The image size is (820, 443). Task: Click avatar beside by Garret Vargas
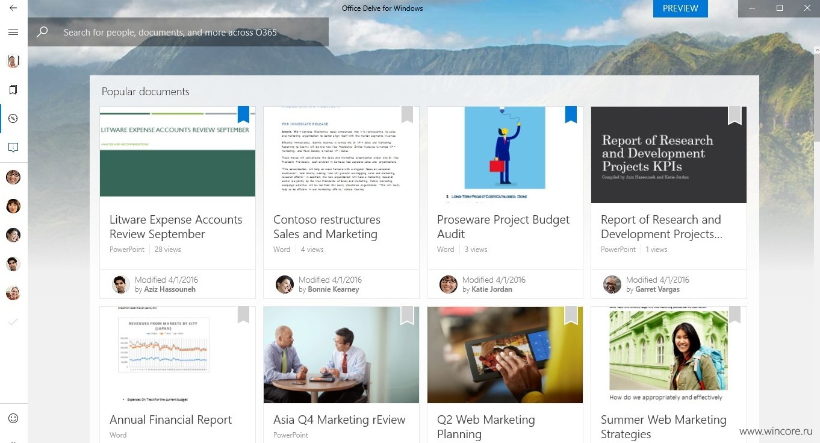click(612, 284)
